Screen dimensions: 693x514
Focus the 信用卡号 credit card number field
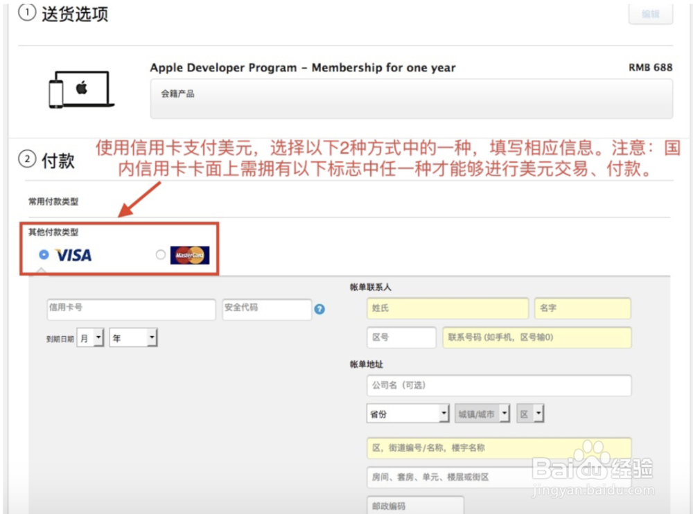point(131,310)
